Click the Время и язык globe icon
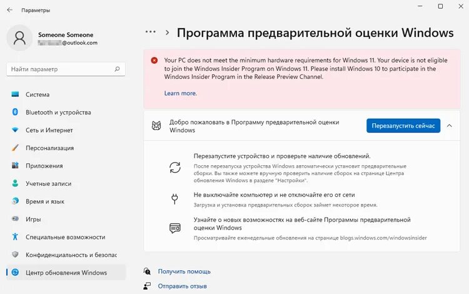Screen dimensions: 469x294 (x=15, y=201)
